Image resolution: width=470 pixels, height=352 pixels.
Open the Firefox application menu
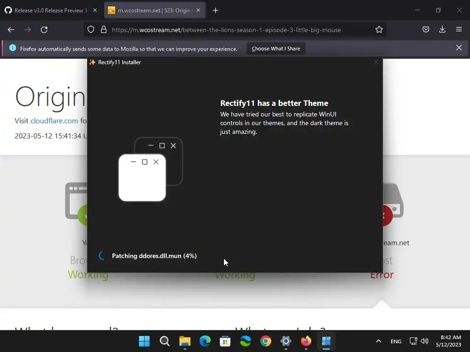[x=459, y=29]
